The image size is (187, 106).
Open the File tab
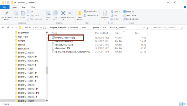pyautogui.click(x=5, y=7)
